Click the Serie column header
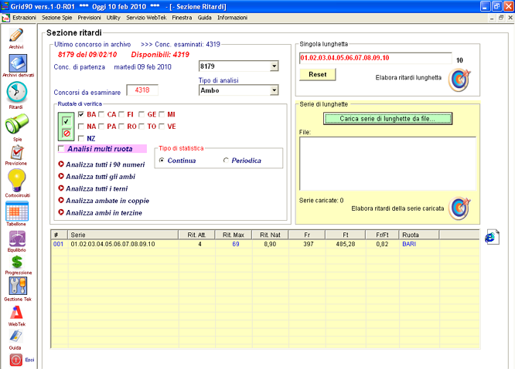The image size is (515, 369). pos(123,235)
